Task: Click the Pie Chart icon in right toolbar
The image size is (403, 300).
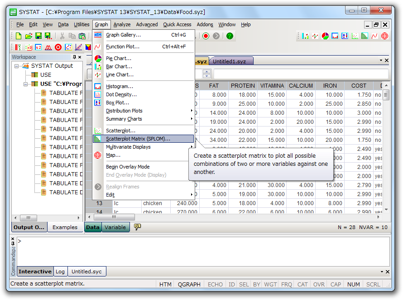Action: click(x=325, y=36)
